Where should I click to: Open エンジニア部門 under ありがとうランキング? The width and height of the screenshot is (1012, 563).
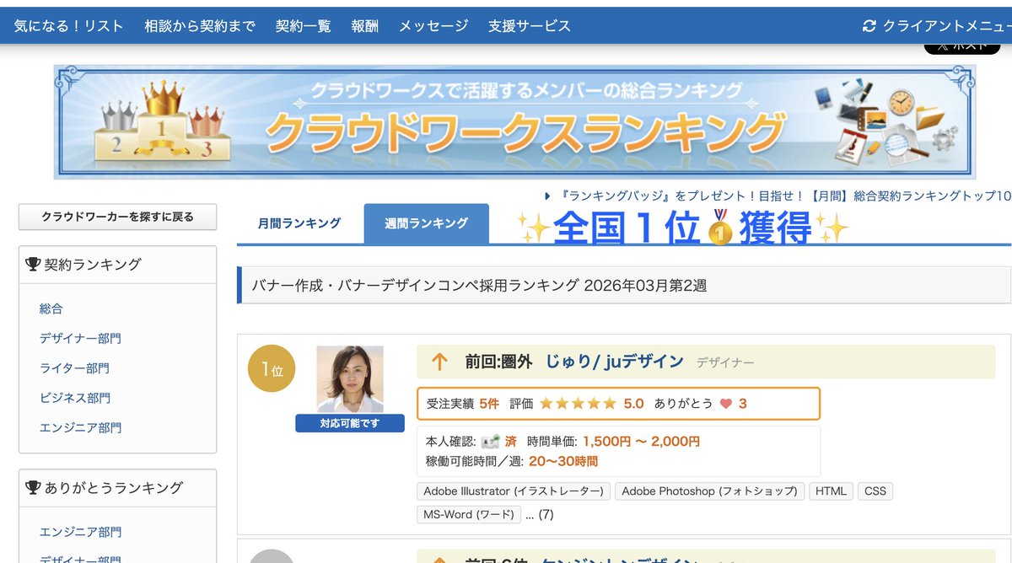(x=80, y=532)
